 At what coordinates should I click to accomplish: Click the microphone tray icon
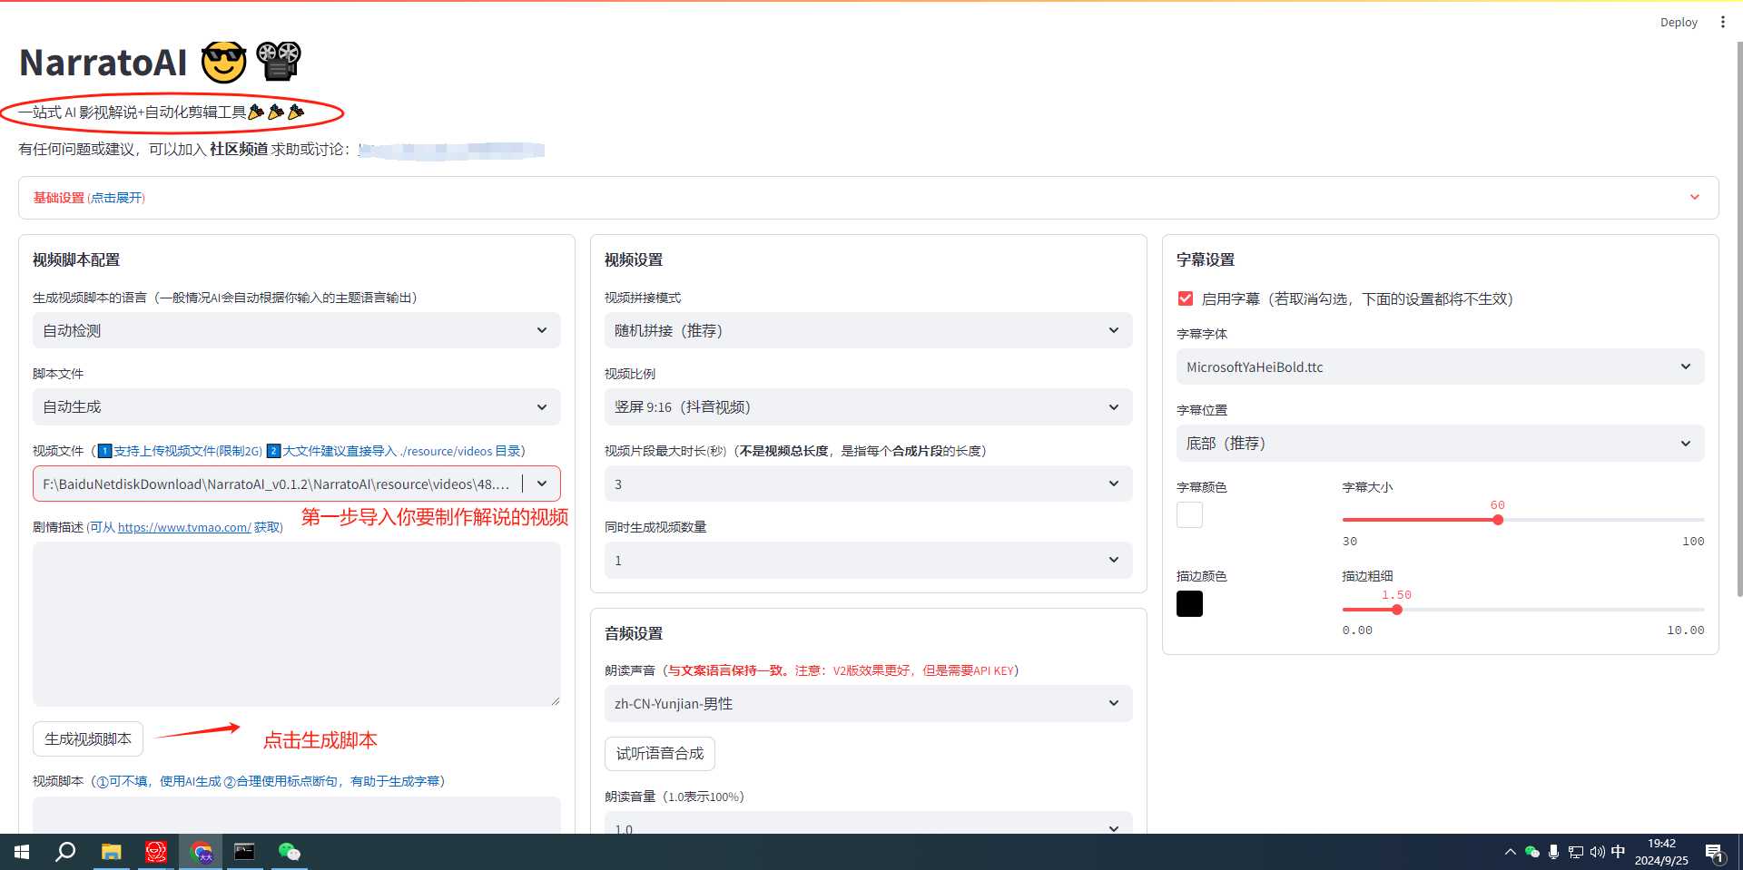1554,852
